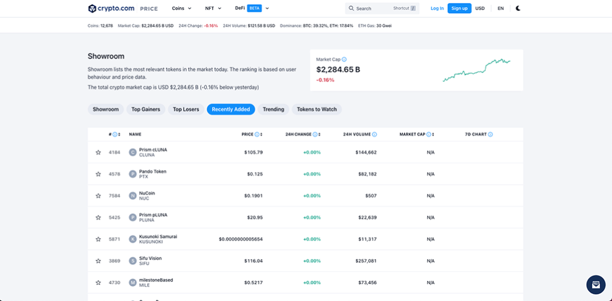This screenshot has width=612, height=301.
Task: Click the Market Cap card info icon
Action: click(344, 60)
